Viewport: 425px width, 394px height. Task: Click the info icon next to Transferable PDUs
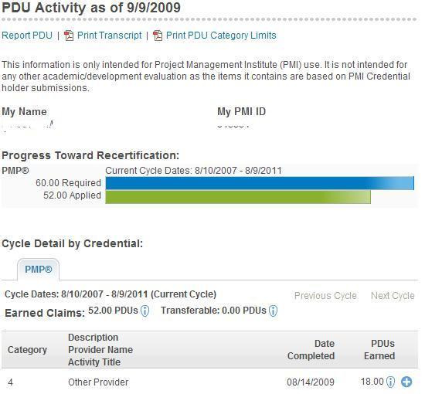[274, 311]
